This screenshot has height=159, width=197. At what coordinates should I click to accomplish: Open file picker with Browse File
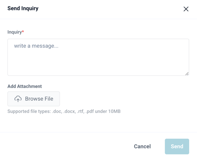point(34,99)
